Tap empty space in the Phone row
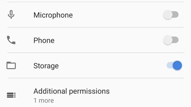Viewport: 191px width, 107px height. [108, 40]
